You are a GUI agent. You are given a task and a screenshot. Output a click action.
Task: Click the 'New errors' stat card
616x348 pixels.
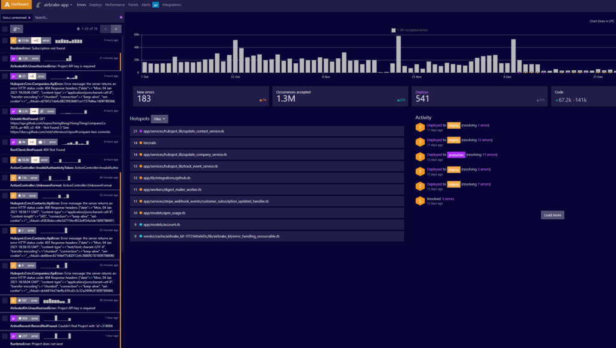tap(201, 96)
